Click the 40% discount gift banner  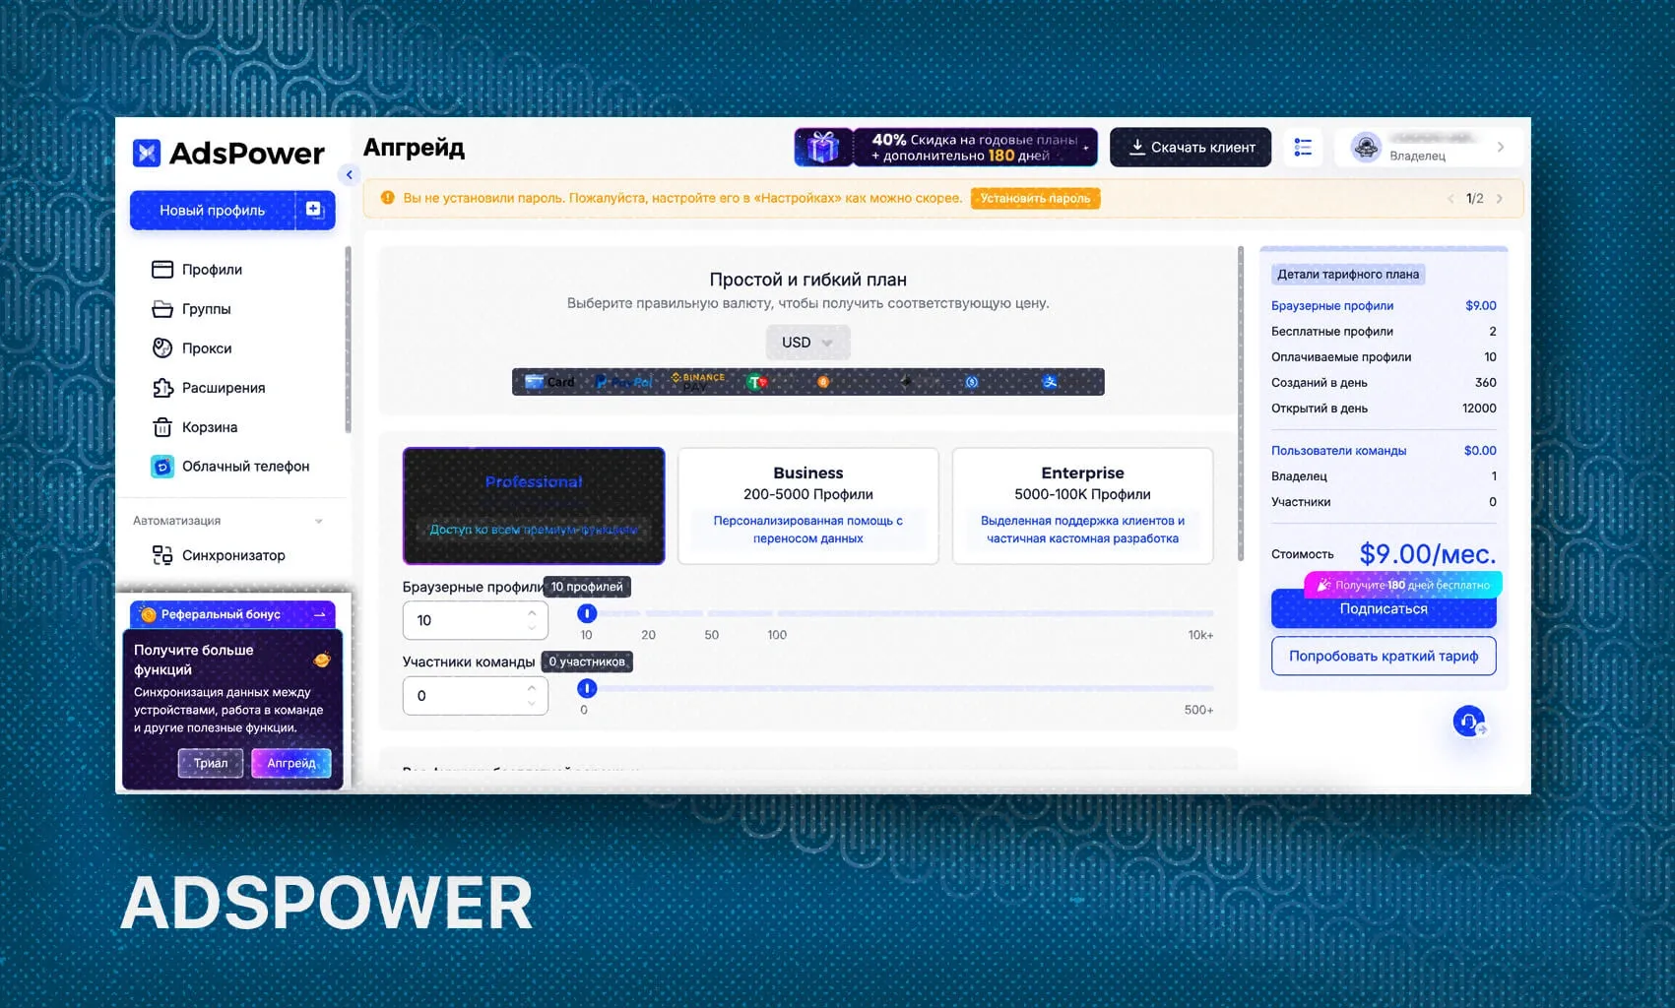pos(946,148)
